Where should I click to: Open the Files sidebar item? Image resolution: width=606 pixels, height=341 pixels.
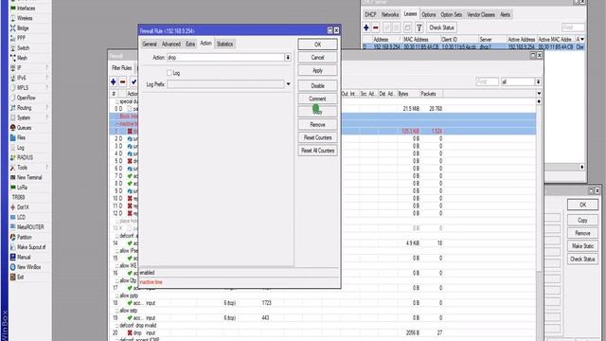(21, 137)
